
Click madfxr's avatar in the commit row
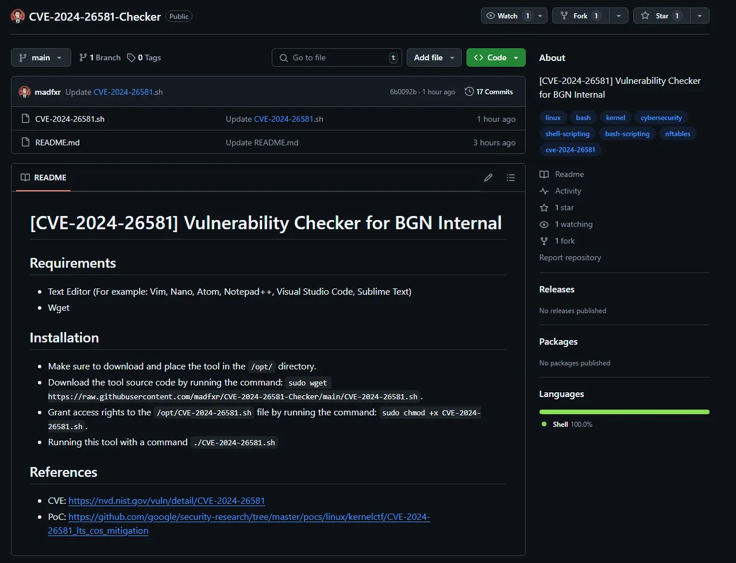[x=24, y=91]
